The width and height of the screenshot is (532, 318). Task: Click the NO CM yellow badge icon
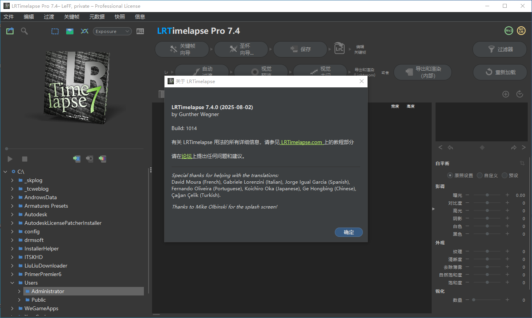point(521,31)
